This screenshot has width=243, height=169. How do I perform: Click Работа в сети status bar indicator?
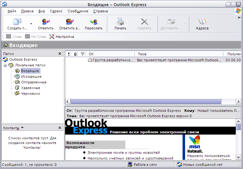[142, 165]
